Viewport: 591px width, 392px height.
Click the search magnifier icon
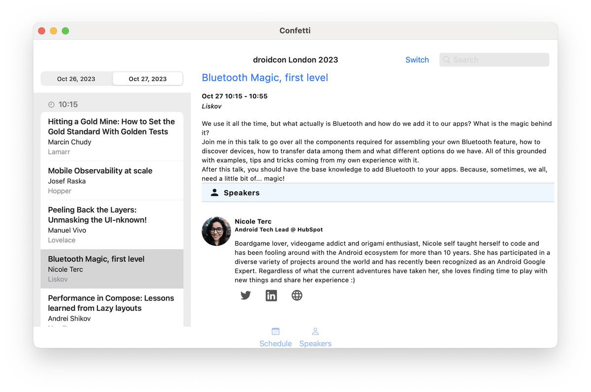447,60
